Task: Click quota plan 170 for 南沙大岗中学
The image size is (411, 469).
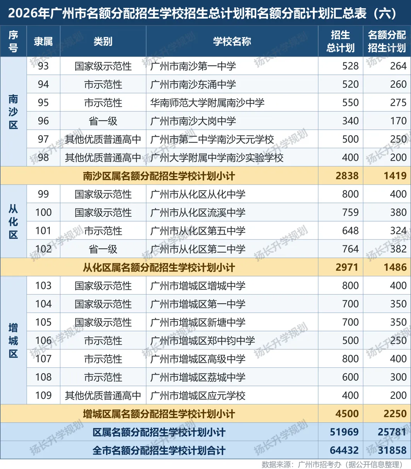Action: [x=398, y=121]
